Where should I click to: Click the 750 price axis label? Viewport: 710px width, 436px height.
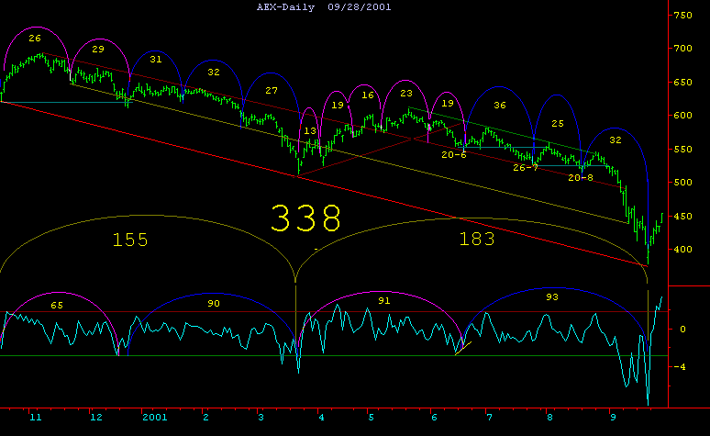pos(682,16)
